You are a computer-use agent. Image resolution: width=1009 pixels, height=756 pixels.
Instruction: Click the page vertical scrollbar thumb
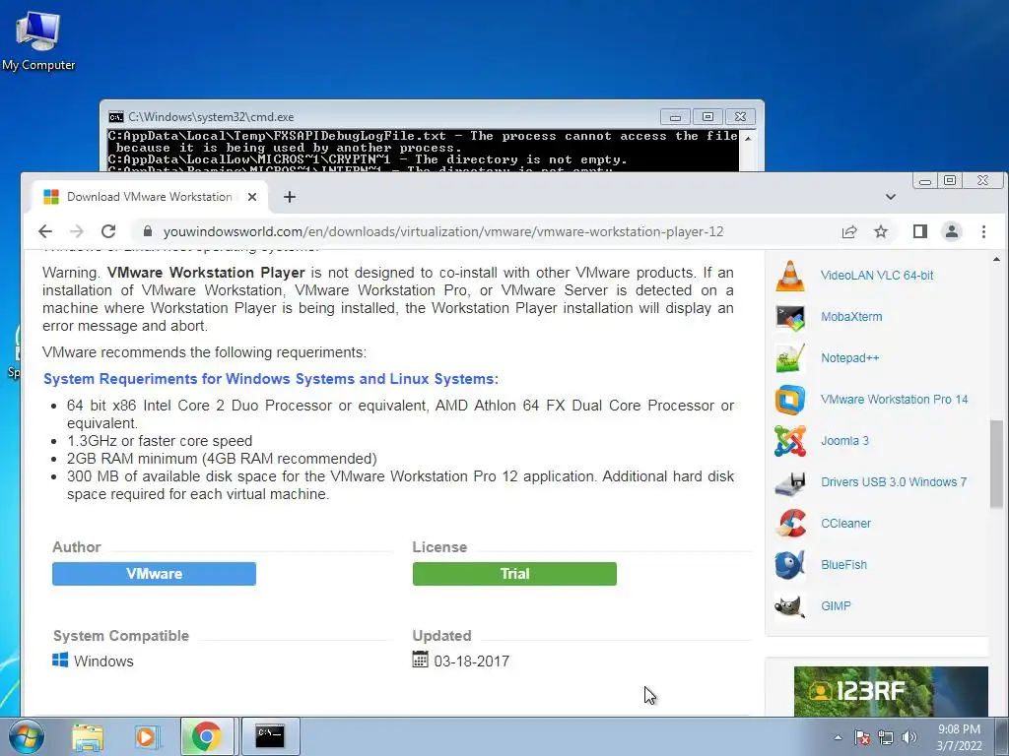point(996,463)
